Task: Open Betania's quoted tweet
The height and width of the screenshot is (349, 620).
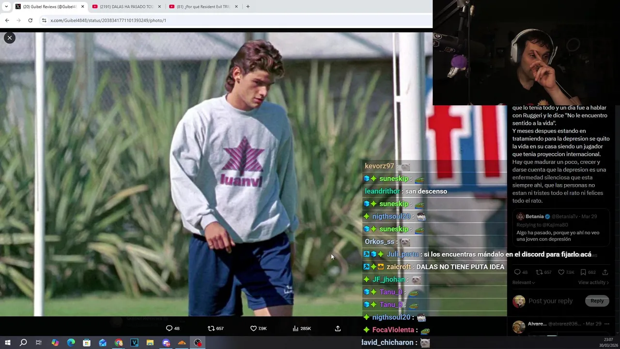Action: tap(561, 229)
